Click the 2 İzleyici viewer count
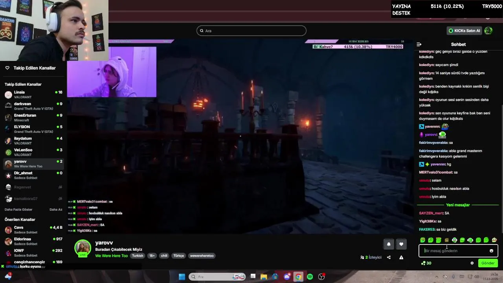This screenshot has height=283, width=503. point(371,257)
